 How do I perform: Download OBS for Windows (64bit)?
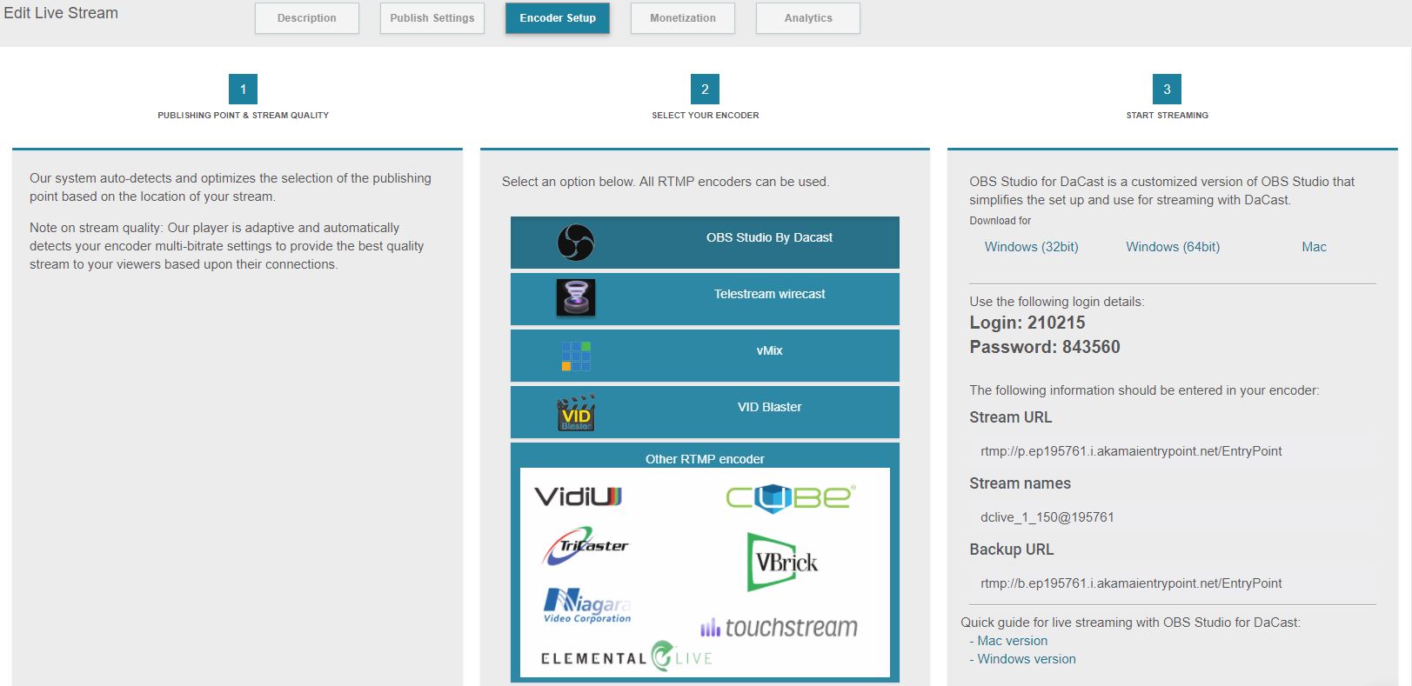(1173, 247)
